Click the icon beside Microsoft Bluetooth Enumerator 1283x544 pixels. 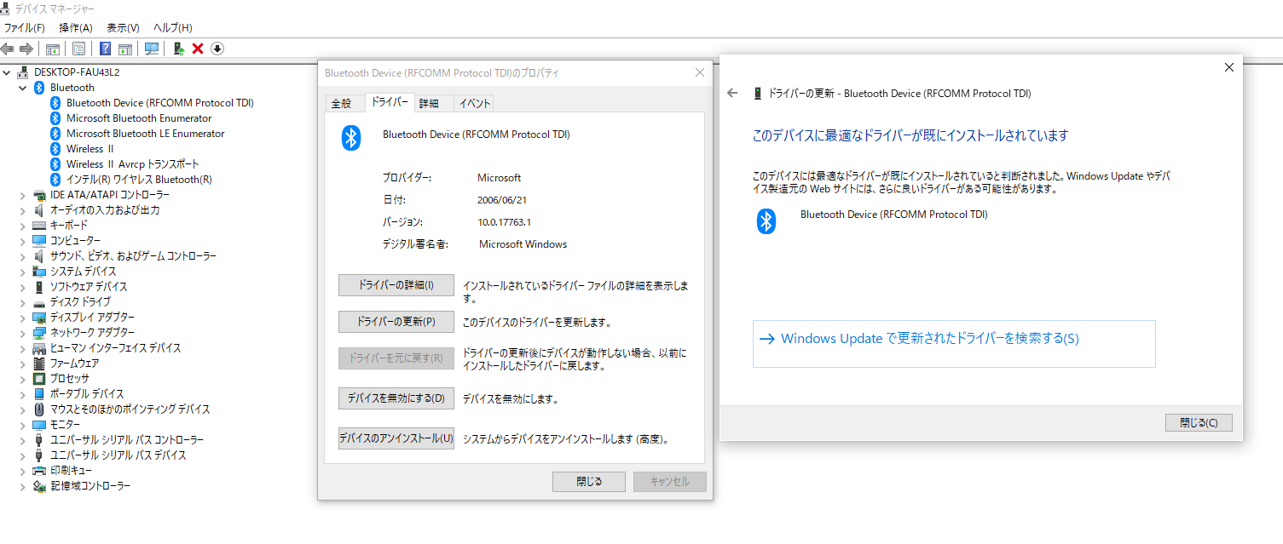(x=55, y=118)
